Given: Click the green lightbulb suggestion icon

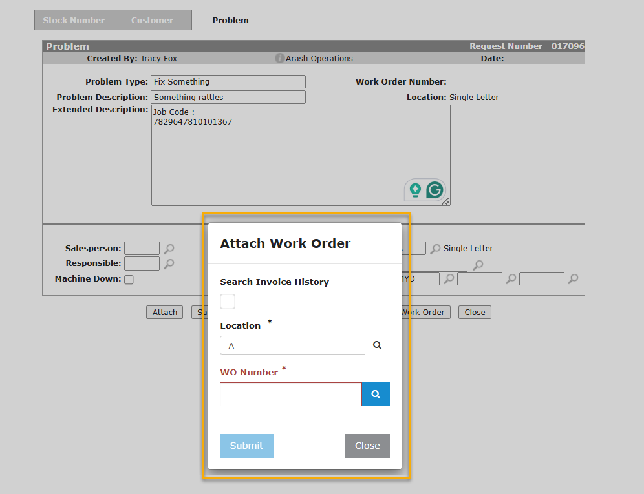Looking at the screenshot, I should click(x=415, y=190).
